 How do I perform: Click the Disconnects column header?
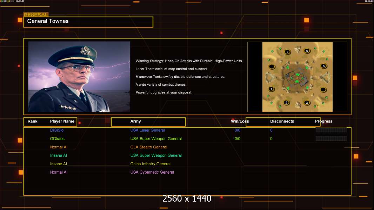pos(282,121)
